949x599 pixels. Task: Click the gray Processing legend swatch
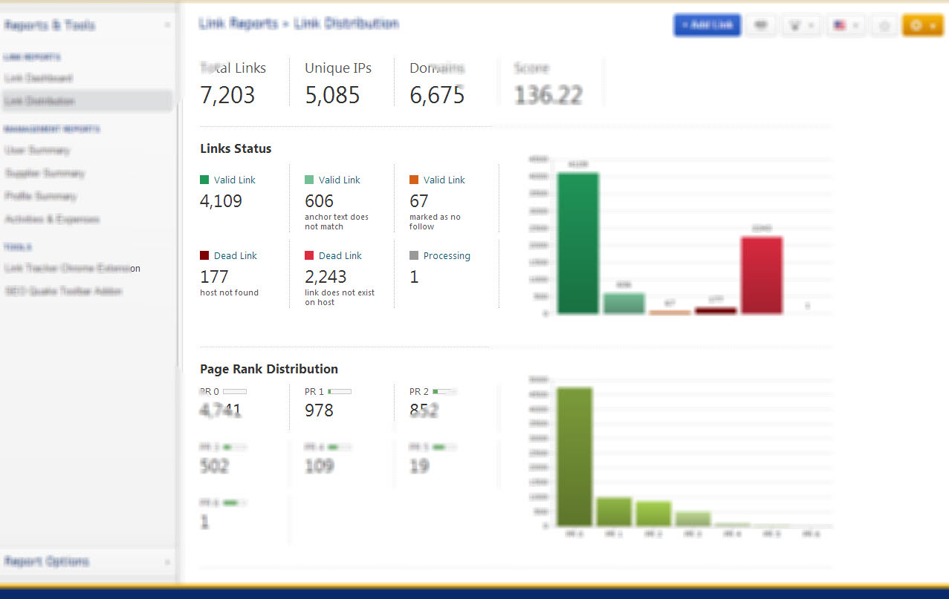coord(414,255)
